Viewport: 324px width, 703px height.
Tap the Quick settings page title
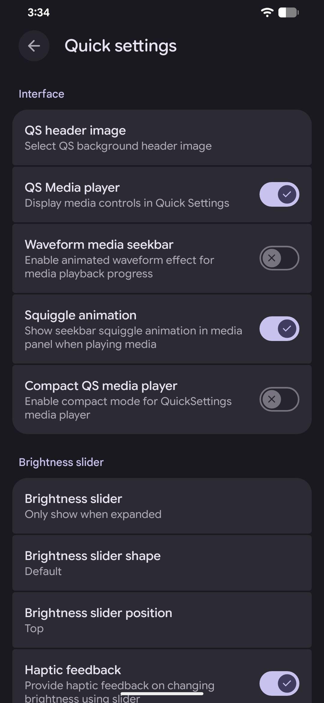121,46
